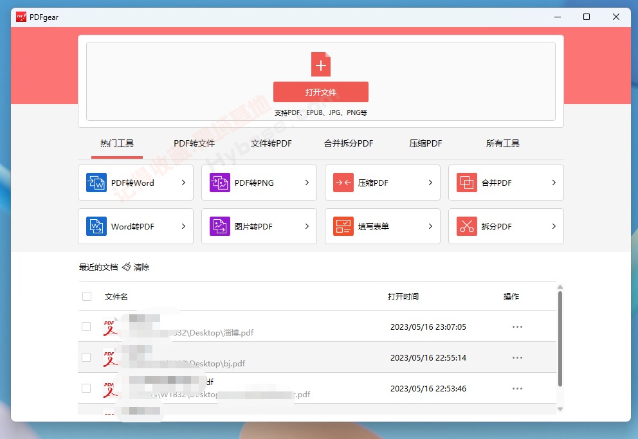Click the timestamp 2023/05/16 23:07:05

click(428, 327)
